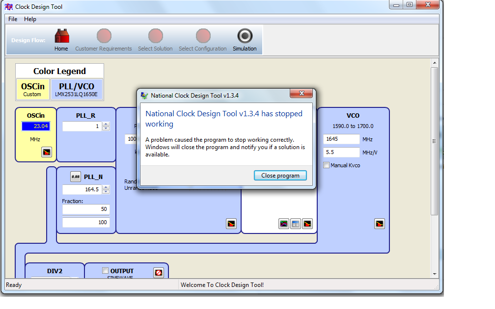Viewport: 495px width, 309px height.
Task: Tick the OUTPUT checkbox
Action: tap(106, 271)
